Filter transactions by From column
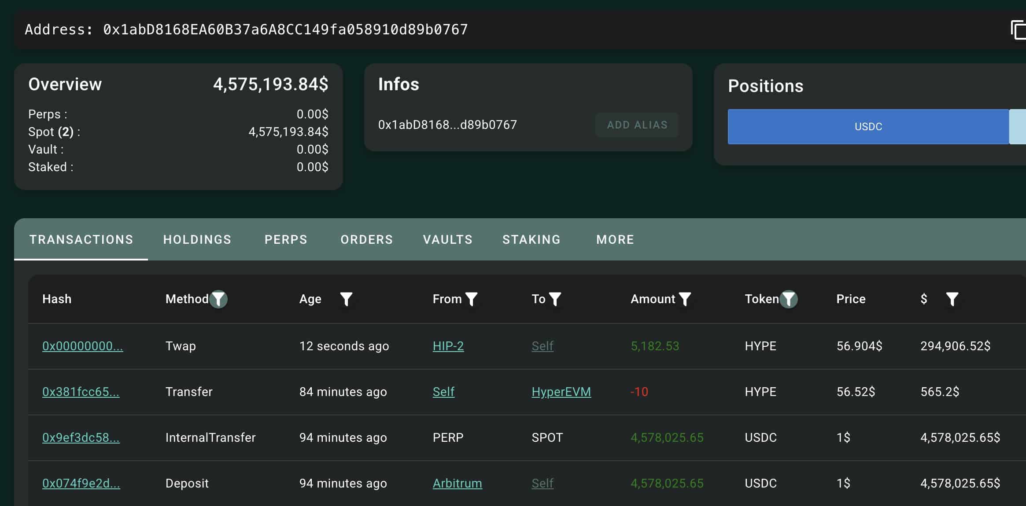The image size is (1026, 506). tap(471, 299)
